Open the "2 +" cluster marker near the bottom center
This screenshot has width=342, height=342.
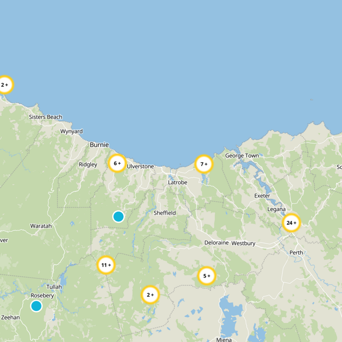click(x=150, y=294)
